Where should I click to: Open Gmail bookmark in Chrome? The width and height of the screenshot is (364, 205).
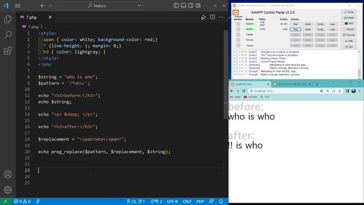[235, 97]
